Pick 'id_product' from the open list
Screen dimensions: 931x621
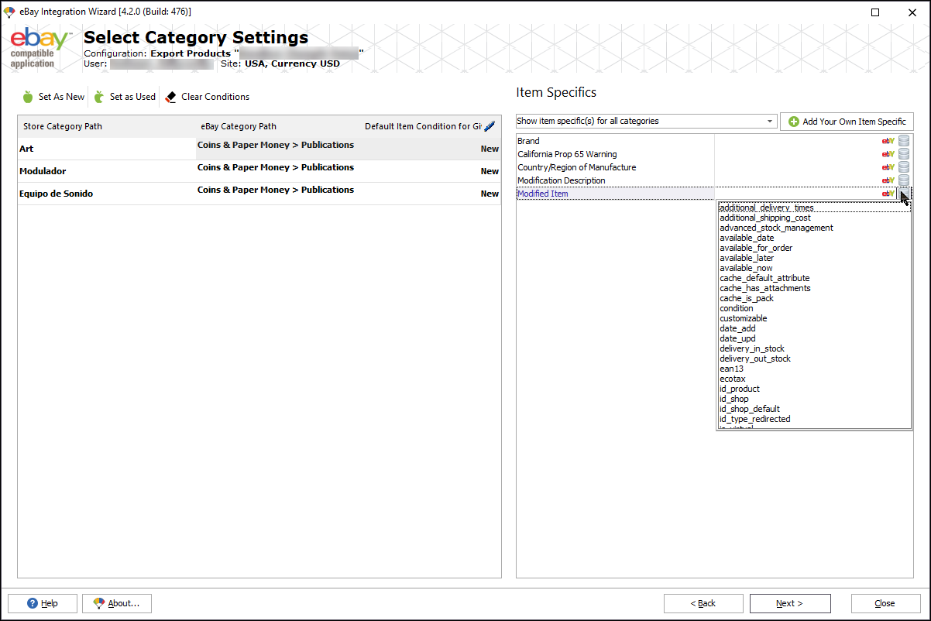point(740,389)
